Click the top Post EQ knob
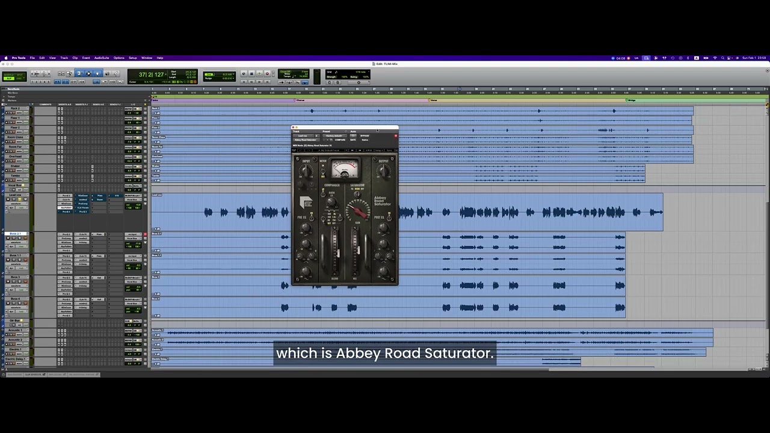The image size is (770, 433). (x=383, y=228)
